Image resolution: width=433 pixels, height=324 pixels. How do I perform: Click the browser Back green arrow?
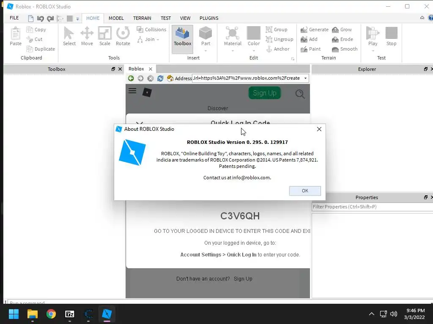pos(131,78)
